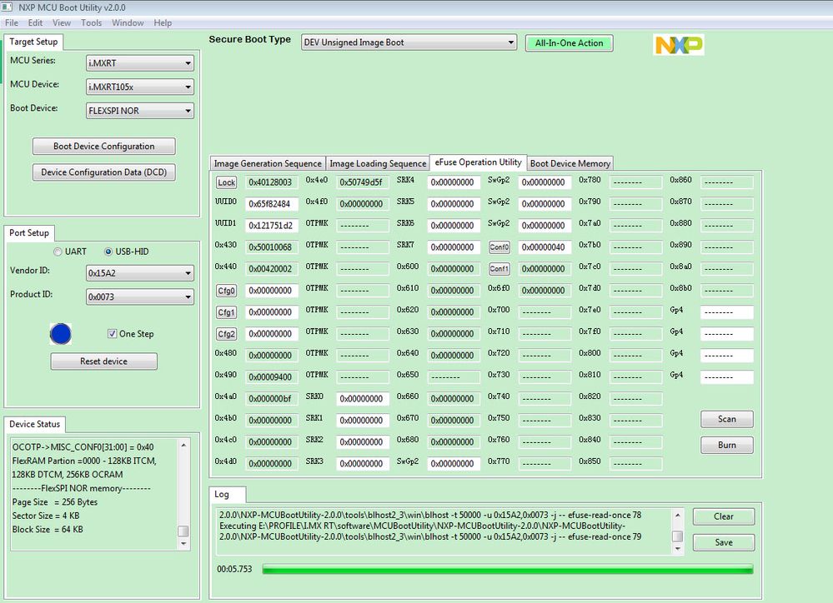The image size is (833, 603).
Task: Open the Tools menu
Action: click(92, 22)
